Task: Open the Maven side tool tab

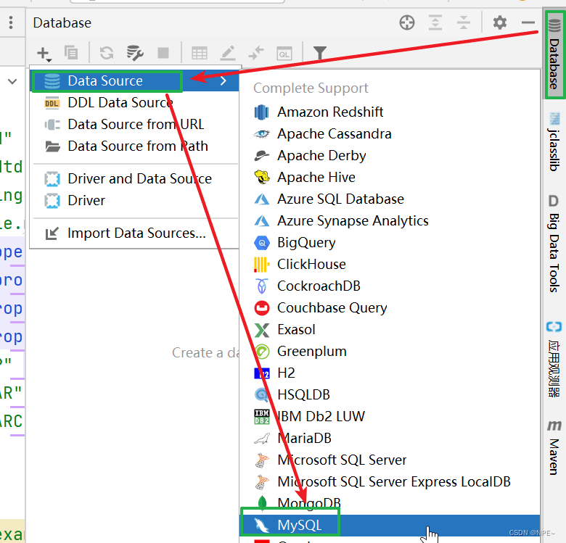Action: (x=554, y=448)
